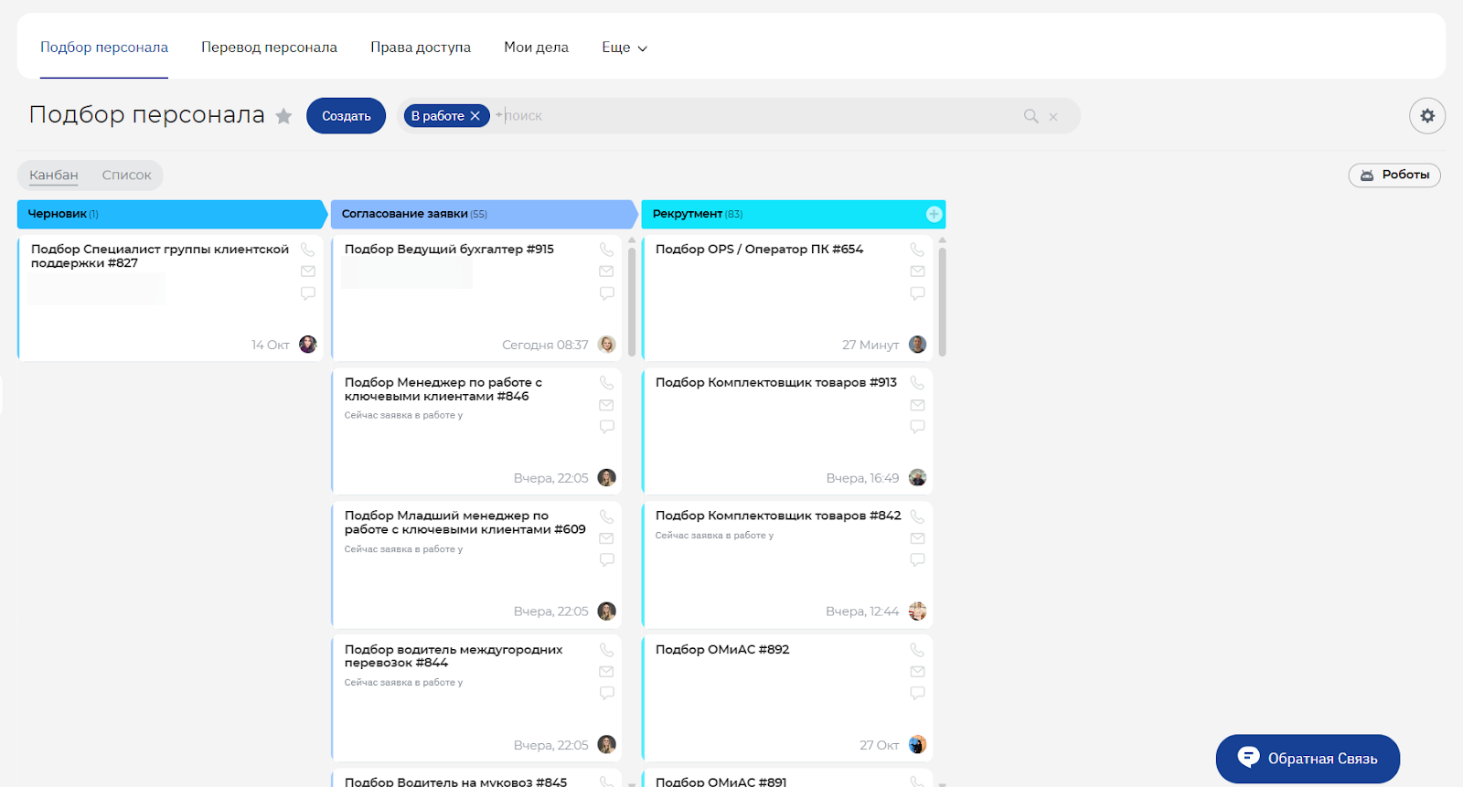Click the email icon on card #913
The width and height of the screenshot is (1463, 787).
coord(917,405)
